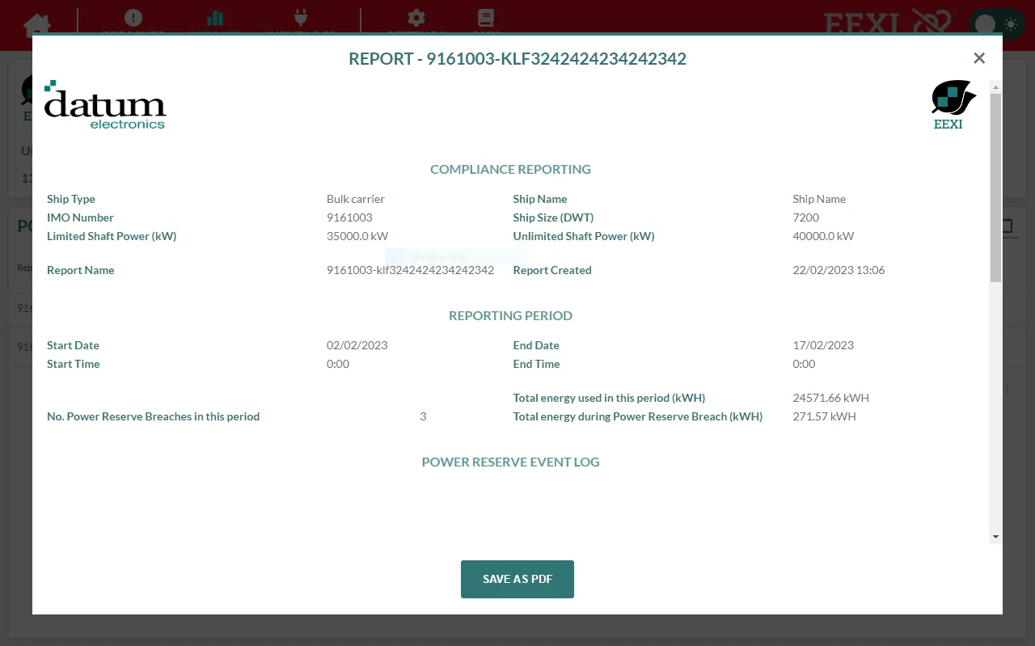
Task: Toggle the light/dark theme switch
Action: [997, 24]
